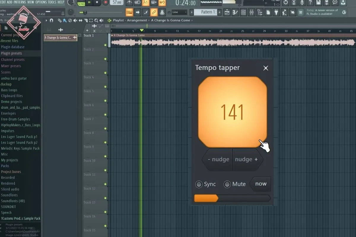This screenshot has height=237, width=356.
Task: Click the stop playback button
Action: [97, 3]
